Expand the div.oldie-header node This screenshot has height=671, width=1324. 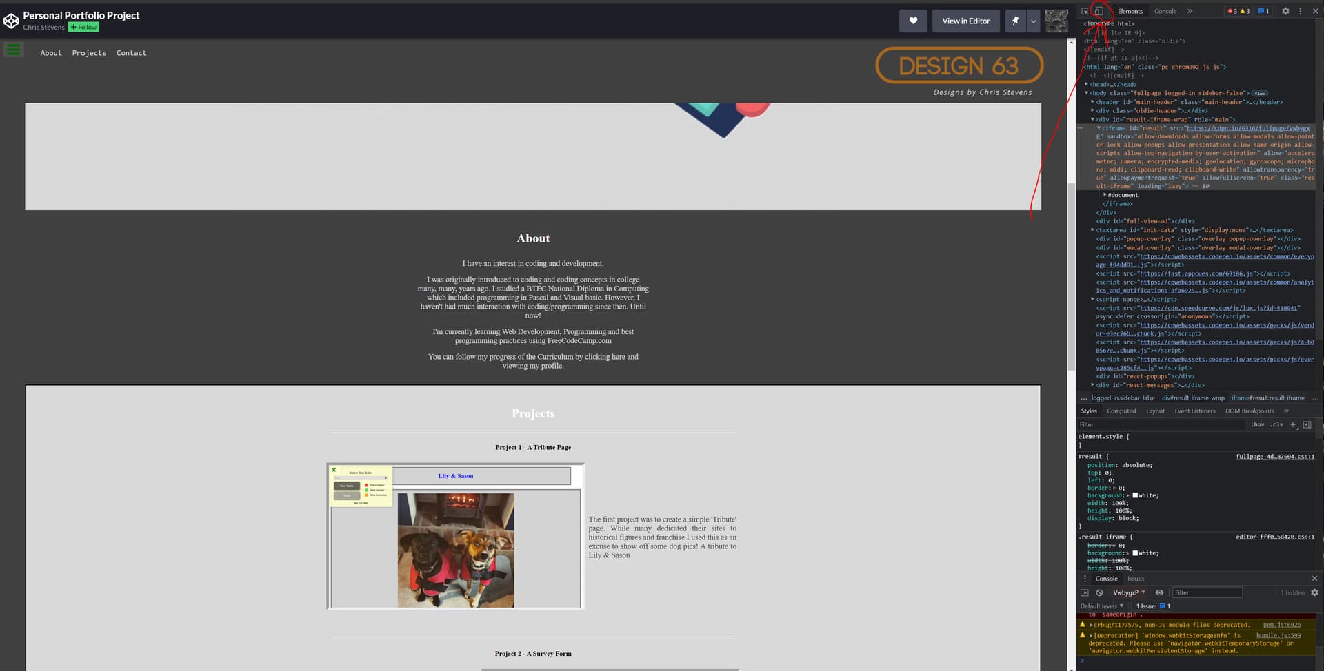point(1093,110)
